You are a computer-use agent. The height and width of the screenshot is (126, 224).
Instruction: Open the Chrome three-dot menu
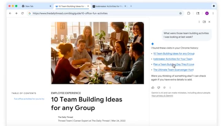pos(213,13)
